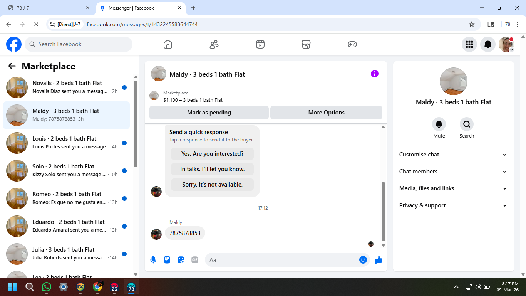Click the conversation list scrollbar thumb

(136, 123)
